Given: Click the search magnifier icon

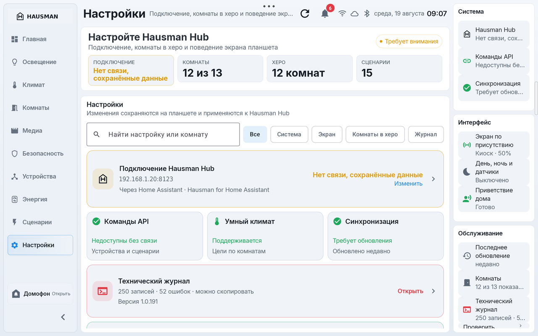Looking at the screenshot, I should pyautogui.click(x=97, y=134).
